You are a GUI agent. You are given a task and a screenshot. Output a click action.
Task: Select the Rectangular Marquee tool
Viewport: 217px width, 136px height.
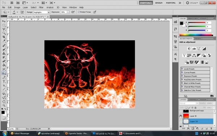click(x=4, y=25)
